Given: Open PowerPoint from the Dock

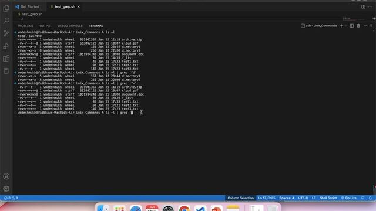Looking at the screenshot, I should coord(217,208).
